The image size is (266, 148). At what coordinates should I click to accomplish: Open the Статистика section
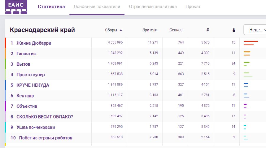point(51,7)
